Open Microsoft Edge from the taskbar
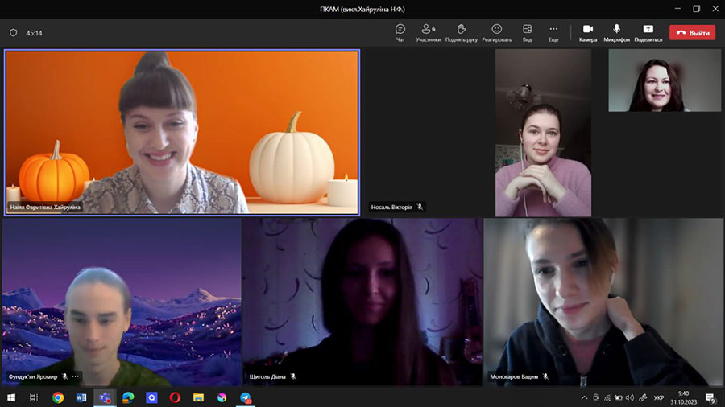The width and height of the screenshot is (725, 407). pyautogui.click(x=128, y=397)
